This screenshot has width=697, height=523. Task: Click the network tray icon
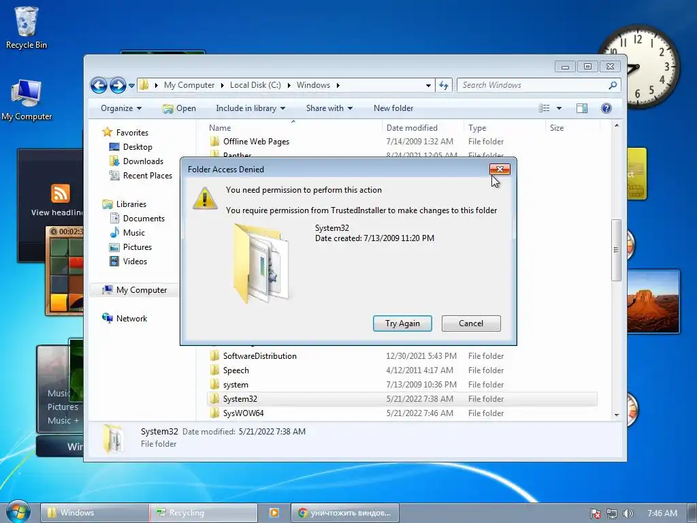612,513
